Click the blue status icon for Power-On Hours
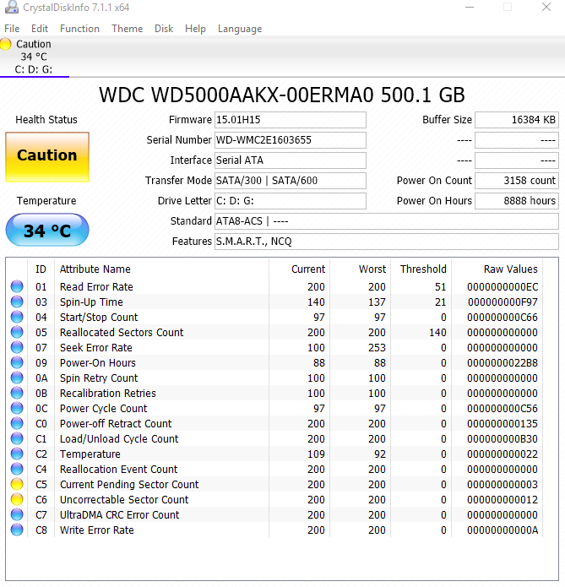 17,362
